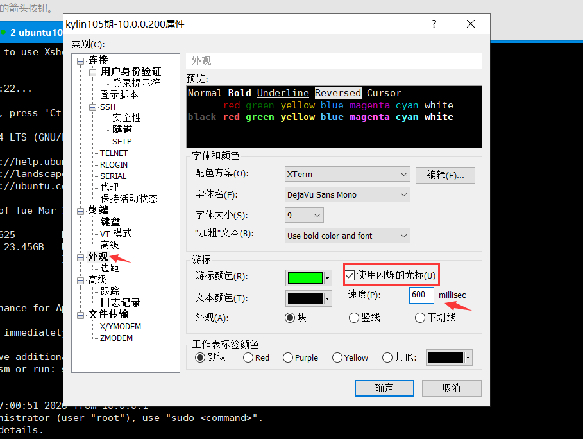Click inside the color preview box
This screenshot has width=583, height=439.
coord(334,117)
